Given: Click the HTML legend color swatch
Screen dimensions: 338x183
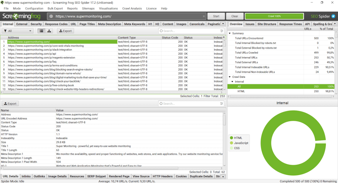Looking at the screenshot, I should [x=231, y=138].
